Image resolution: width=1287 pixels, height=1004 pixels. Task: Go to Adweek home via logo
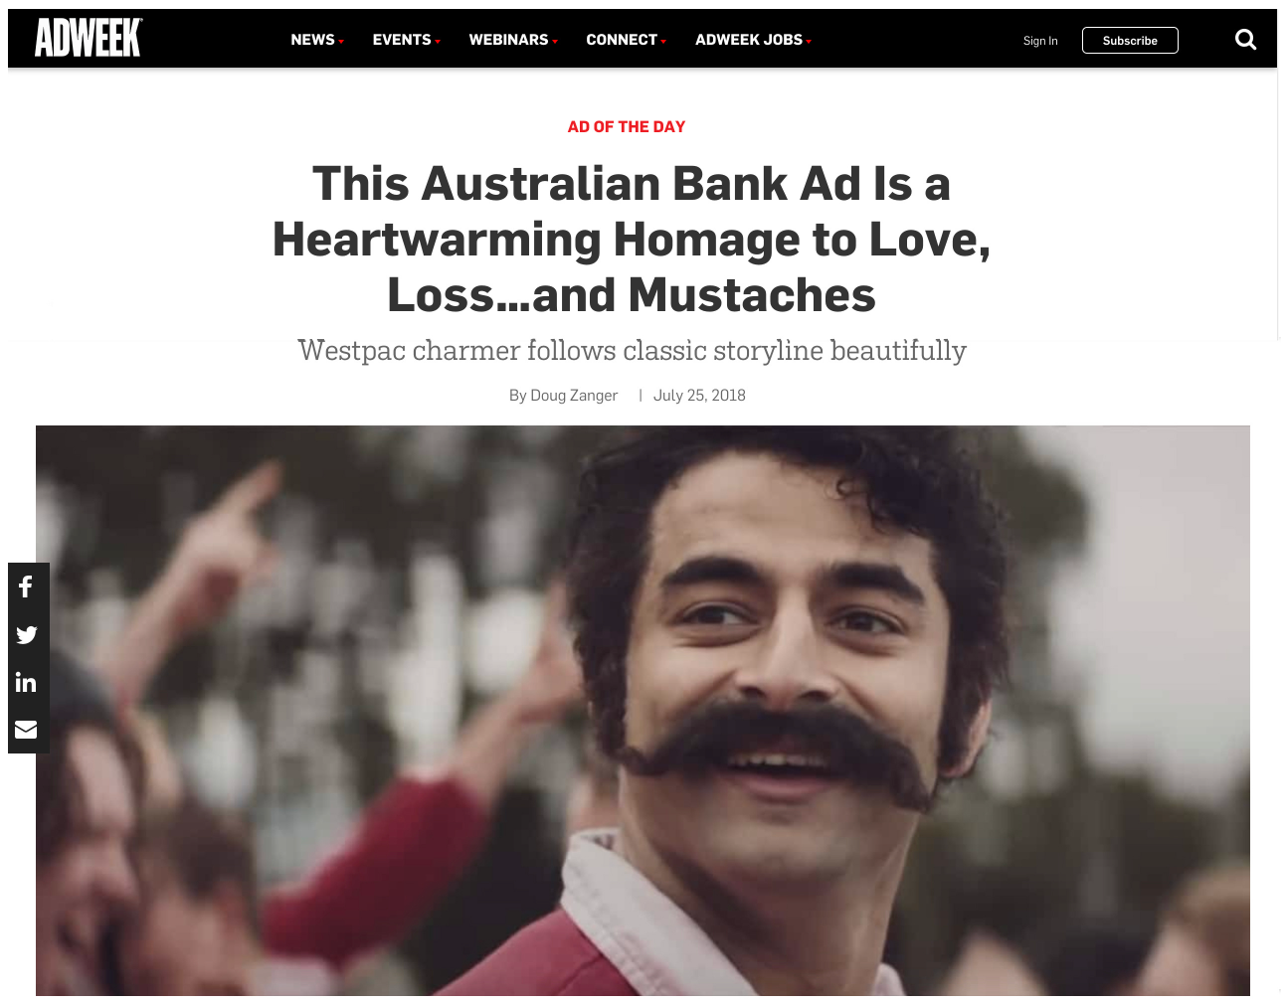pos(89,38)
